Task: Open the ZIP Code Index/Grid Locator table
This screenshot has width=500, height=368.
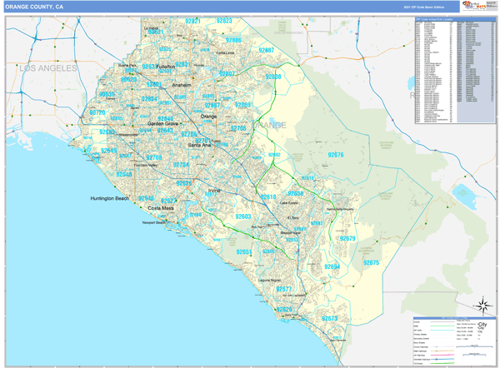Action: coord(455,71)
